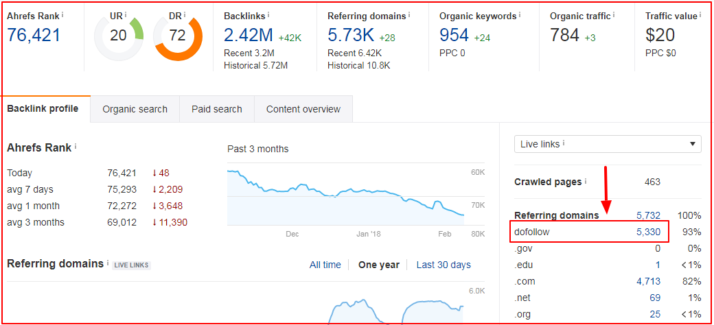
Task: Click Backlinks count 2.42M
Action: [248, 35]
